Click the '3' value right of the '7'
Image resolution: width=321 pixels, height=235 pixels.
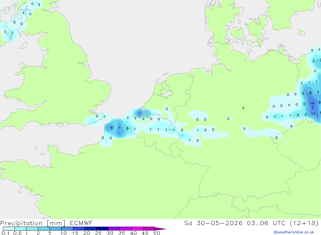pyautogui.click(x=127, y=129)
